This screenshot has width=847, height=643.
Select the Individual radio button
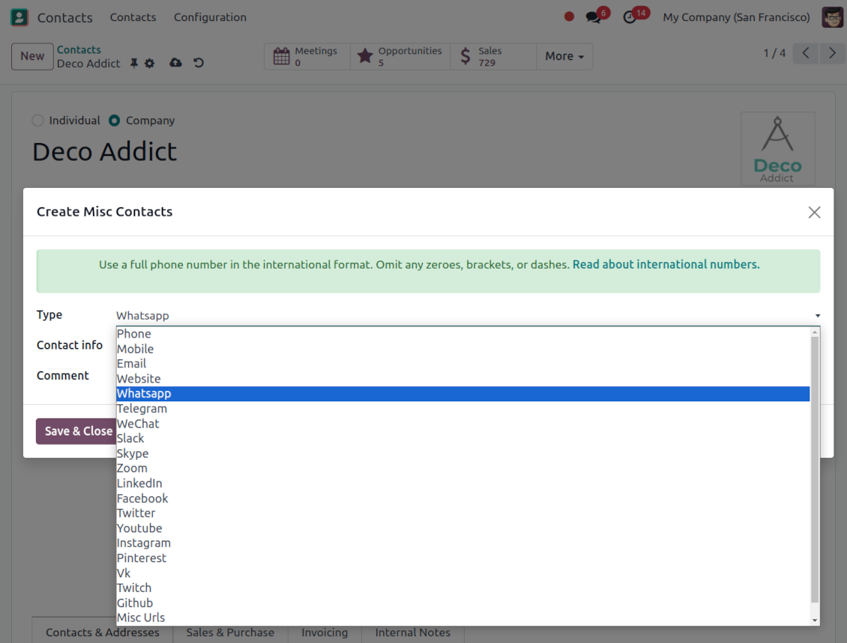pyautogui.click(x=37, y=121)
